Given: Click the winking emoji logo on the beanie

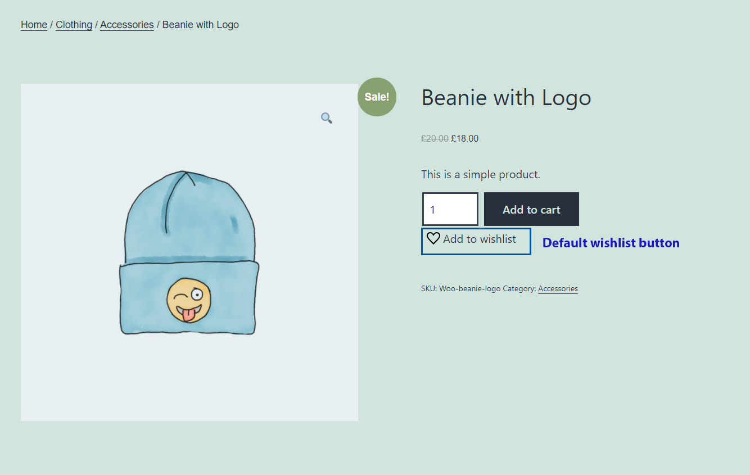Looking at the screenshot, I should click(189, 300).
